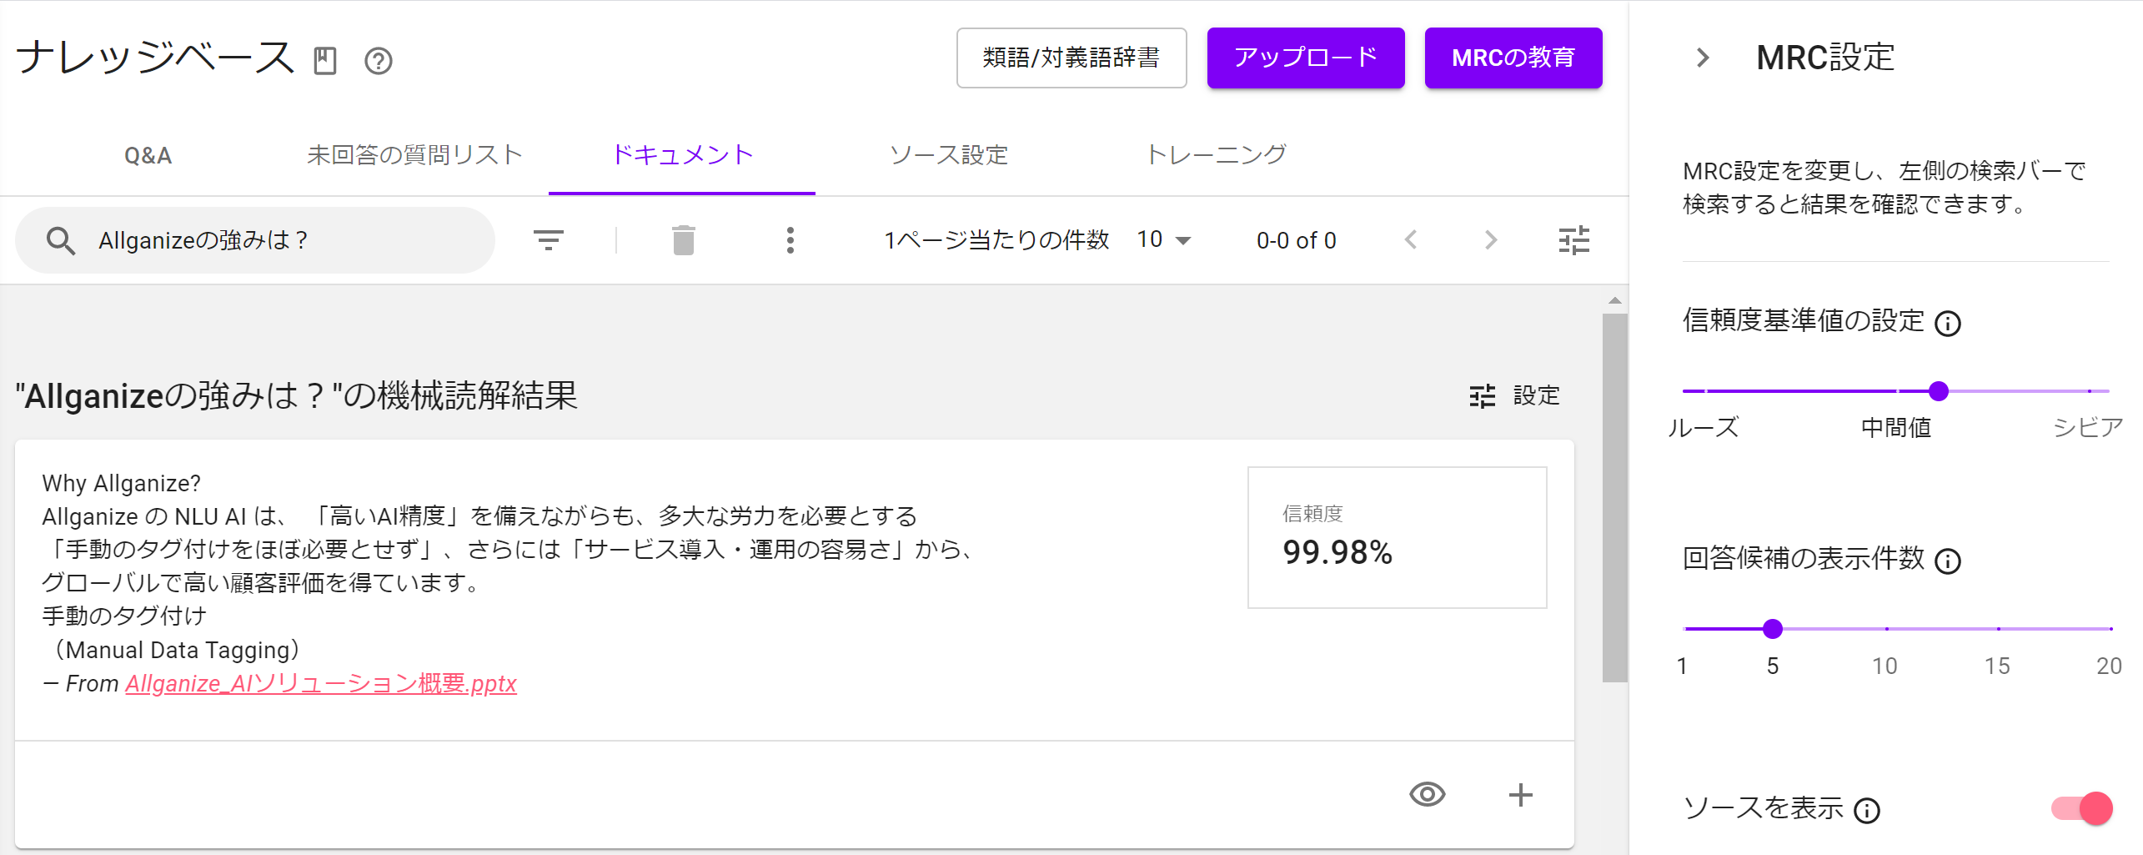Click the confidence threshold slider handle
The height and width of the screenshot is (855, 2143).
1939,391
